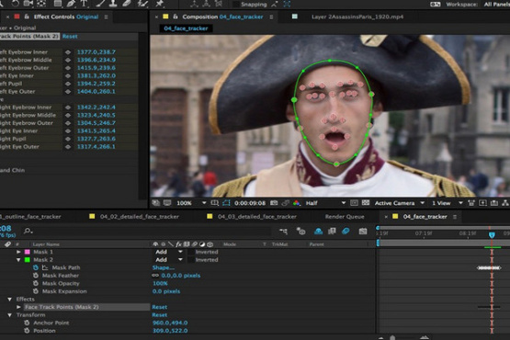This screenshot has height=340, width=510.
Task: Expand Face Track Points (Mask 2) effect in timeline
Action: [18, 307]
